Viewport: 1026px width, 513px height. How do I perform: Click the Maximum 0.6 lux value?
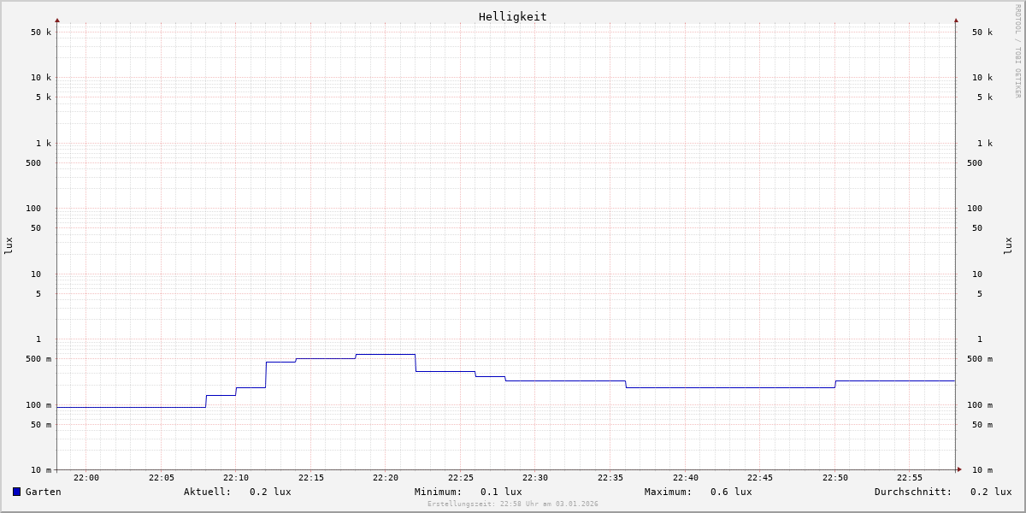point(731,492)
